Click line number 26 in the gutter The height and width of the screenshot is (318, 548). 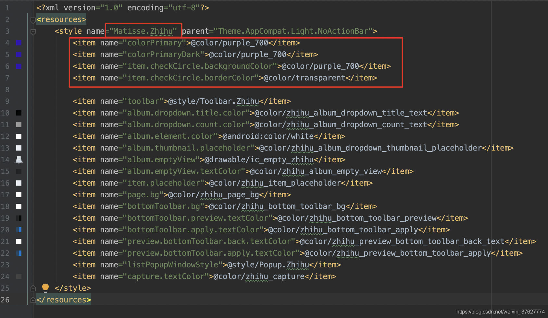(5, 300)
